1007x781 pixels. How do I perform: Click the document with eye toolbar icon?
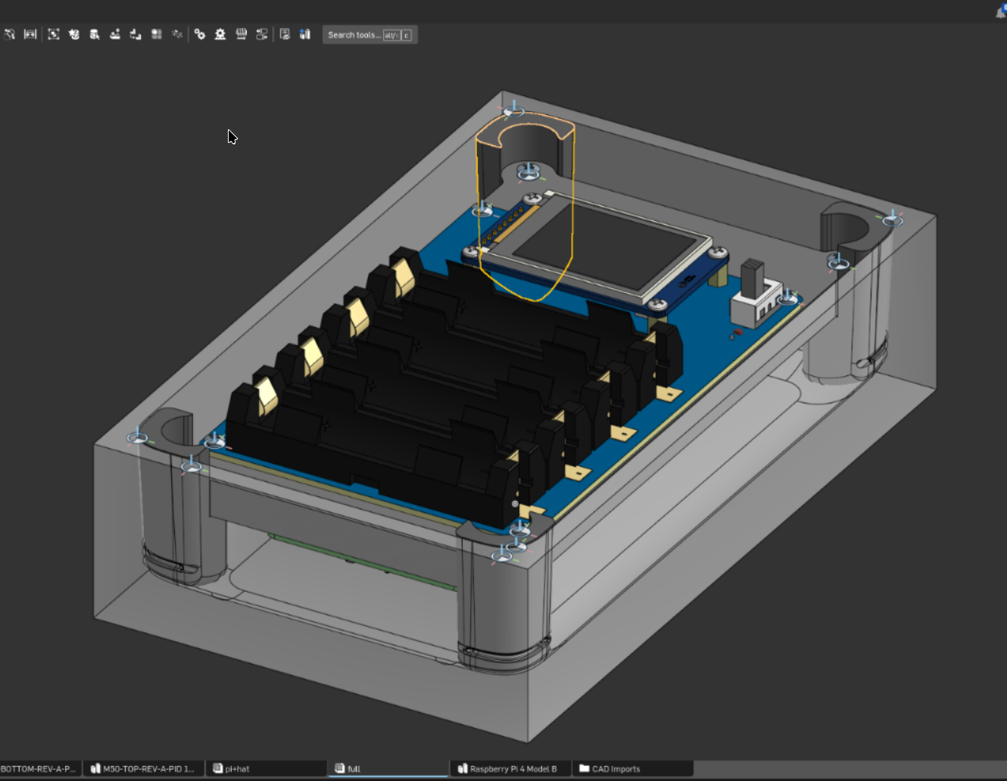tap(285, 35)
